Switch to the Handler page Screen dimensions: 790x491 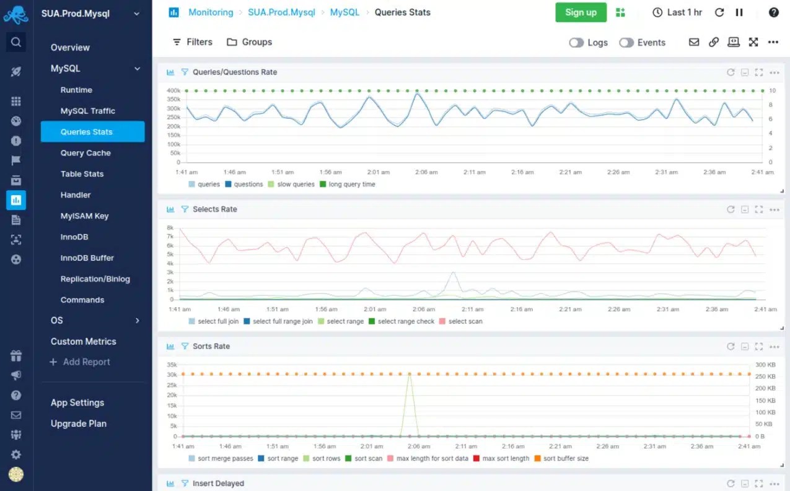point(75,194)
